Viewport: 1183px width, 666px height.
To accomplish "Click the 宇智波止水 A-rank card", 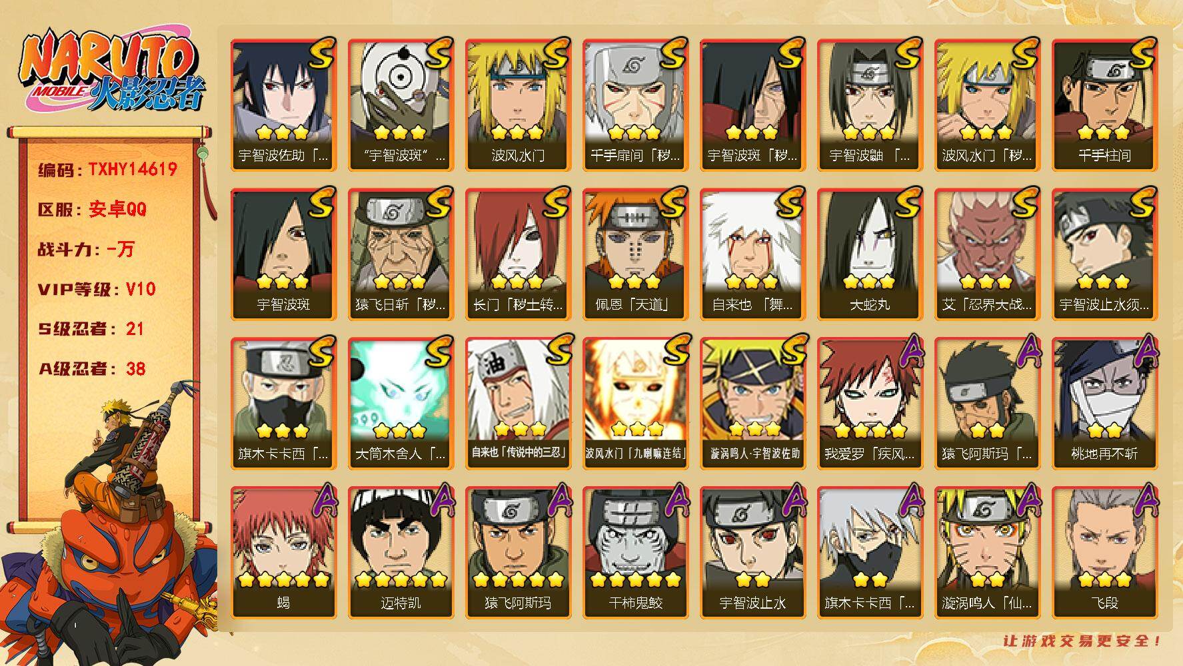I will [752, 552].
